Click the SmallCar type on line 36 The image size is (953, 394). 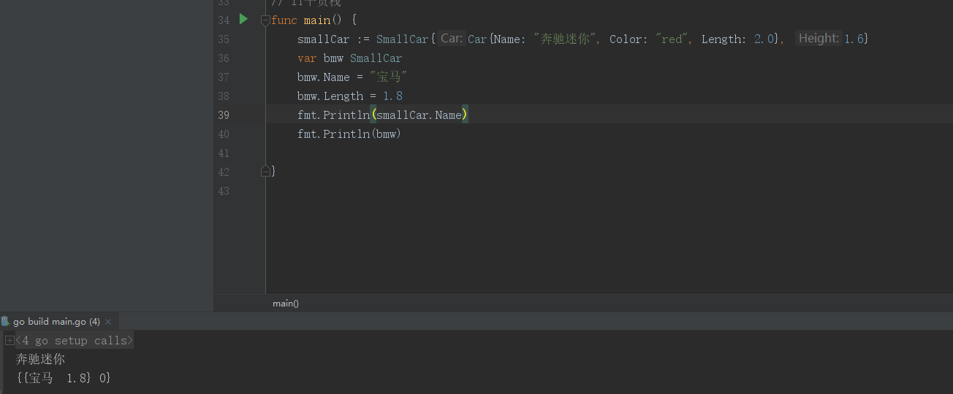coord(376,58)
